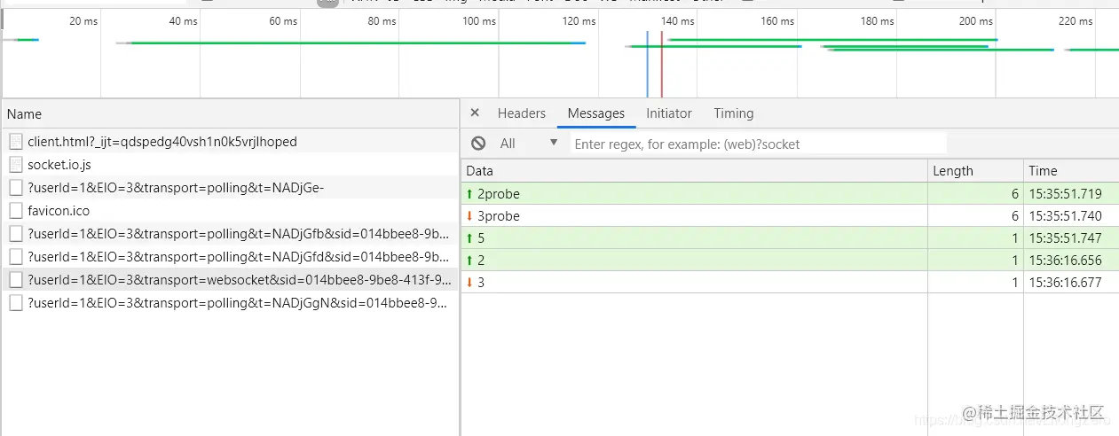Viewport: 1119px width, 436px height.
Task: Select polling request with t=NADjGfb
Action: coord(230,233)
